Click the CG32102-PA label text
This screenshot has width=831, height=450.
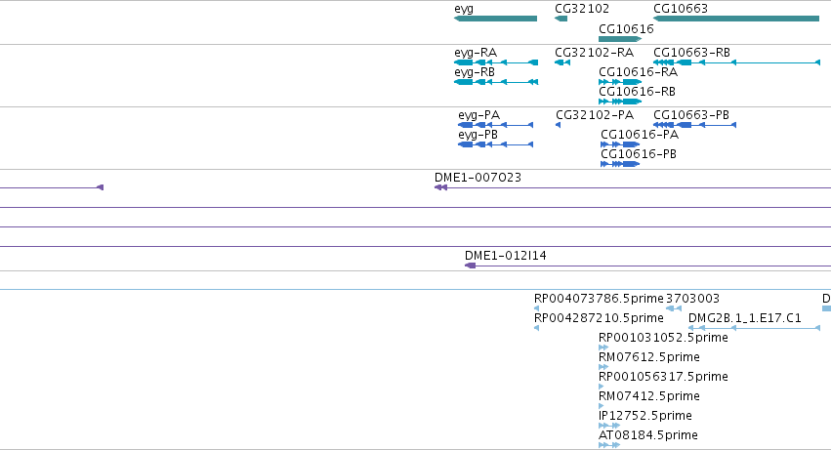pos(595,115)
